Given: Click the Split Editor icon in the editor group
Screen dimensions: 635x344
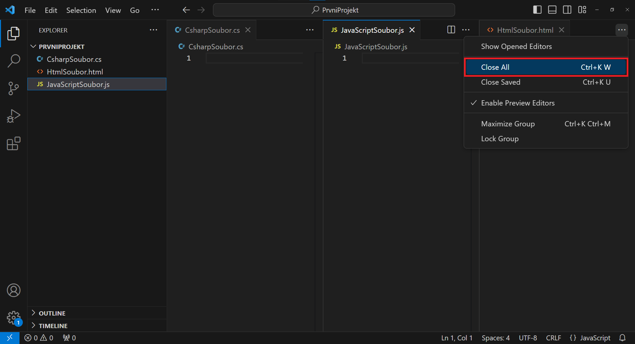Looking at the screenshot, I should pyautogui.click(x=450, y=30).
